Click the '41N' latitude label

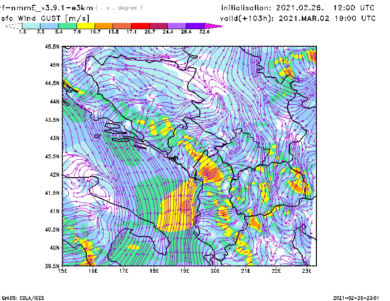click(x=55, y=211)
